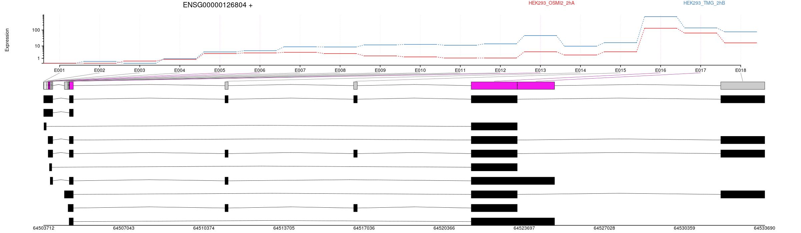Image resolution: width=801 pixels, height=233 pixels.
Task: Click exon label E009
Action: [380, 70]
